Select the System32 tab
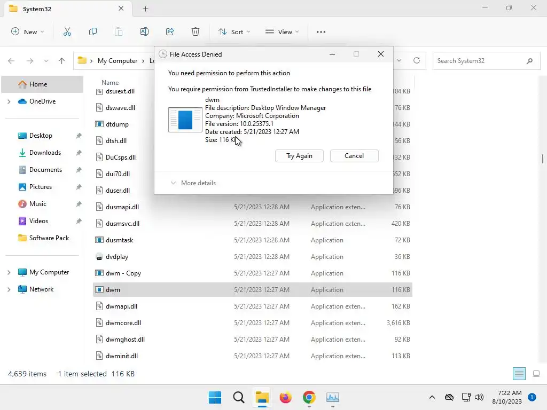This screenshot has height=410, width=547. [x=68, y=9]
